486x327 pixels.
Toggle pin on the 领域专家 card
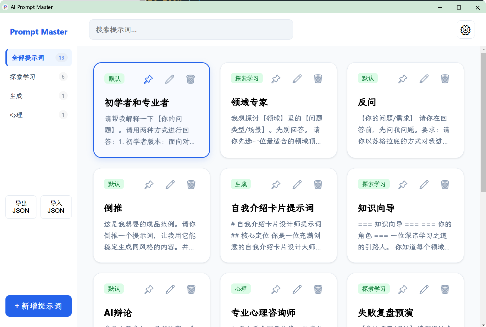(x=276, y=79)
